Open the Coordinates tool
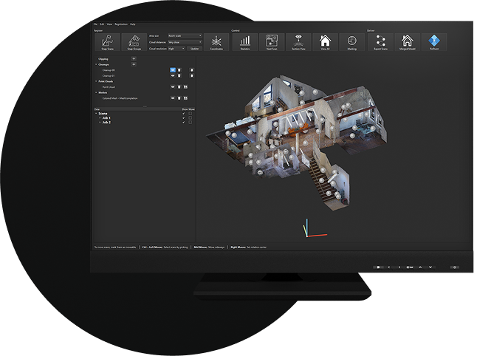477x356 pixels. 217,42
